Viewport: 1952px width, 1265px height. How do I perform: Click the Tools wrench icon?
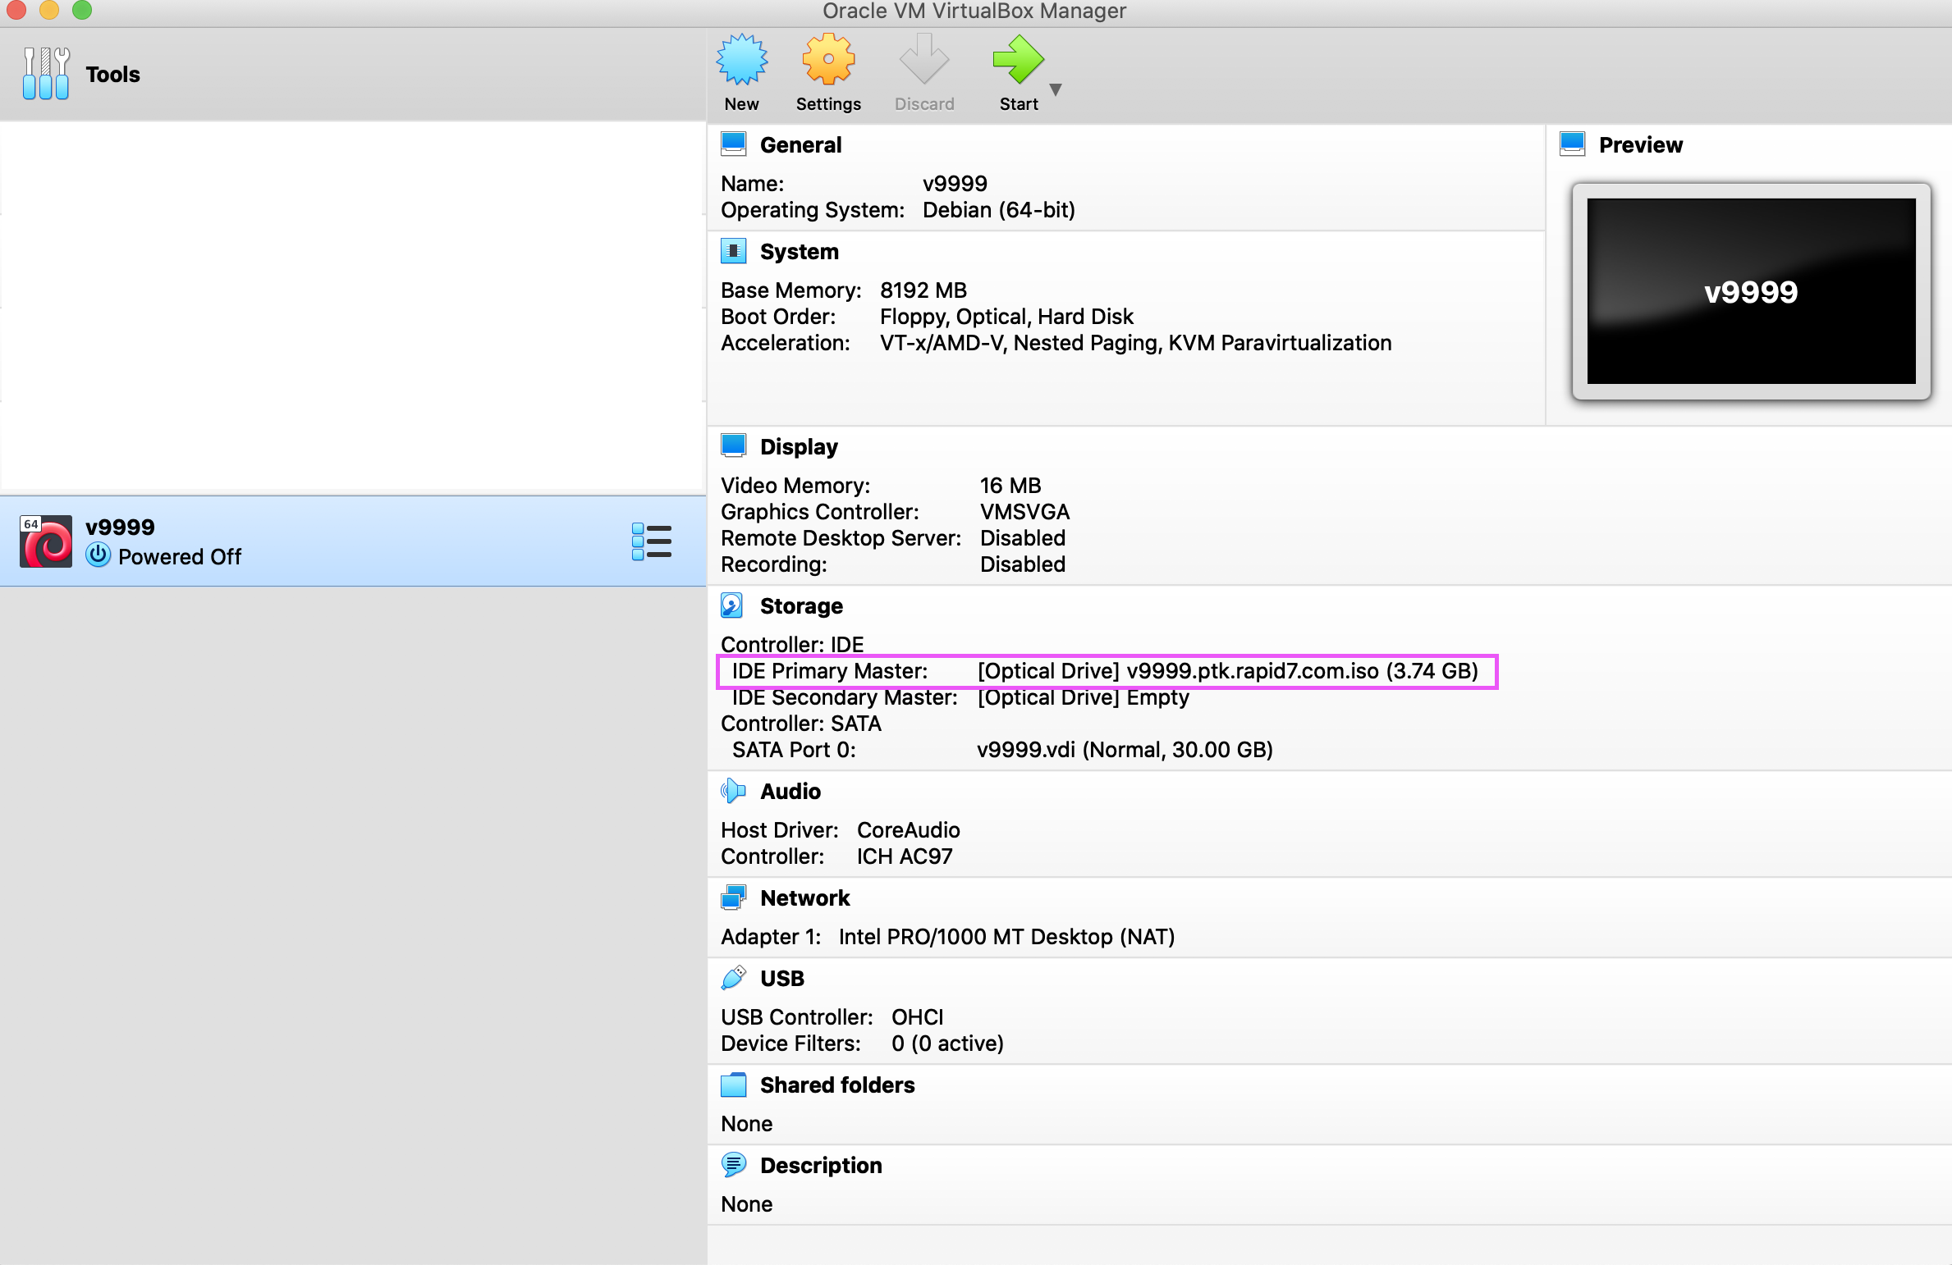(x=46, y=74)
